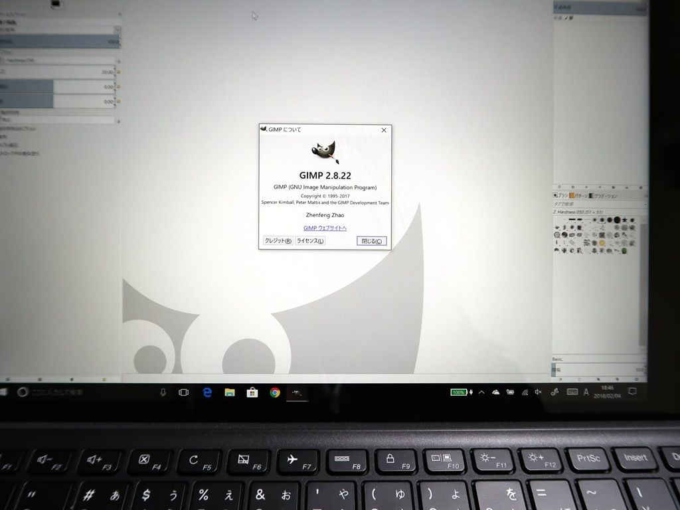Screen dimensions: 680x510
Task: Open the ライセンス license button
Action: click(x=310, y=240)
